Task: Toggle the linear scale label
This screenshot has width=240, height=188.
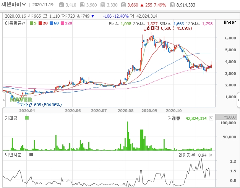Action: 230,22
